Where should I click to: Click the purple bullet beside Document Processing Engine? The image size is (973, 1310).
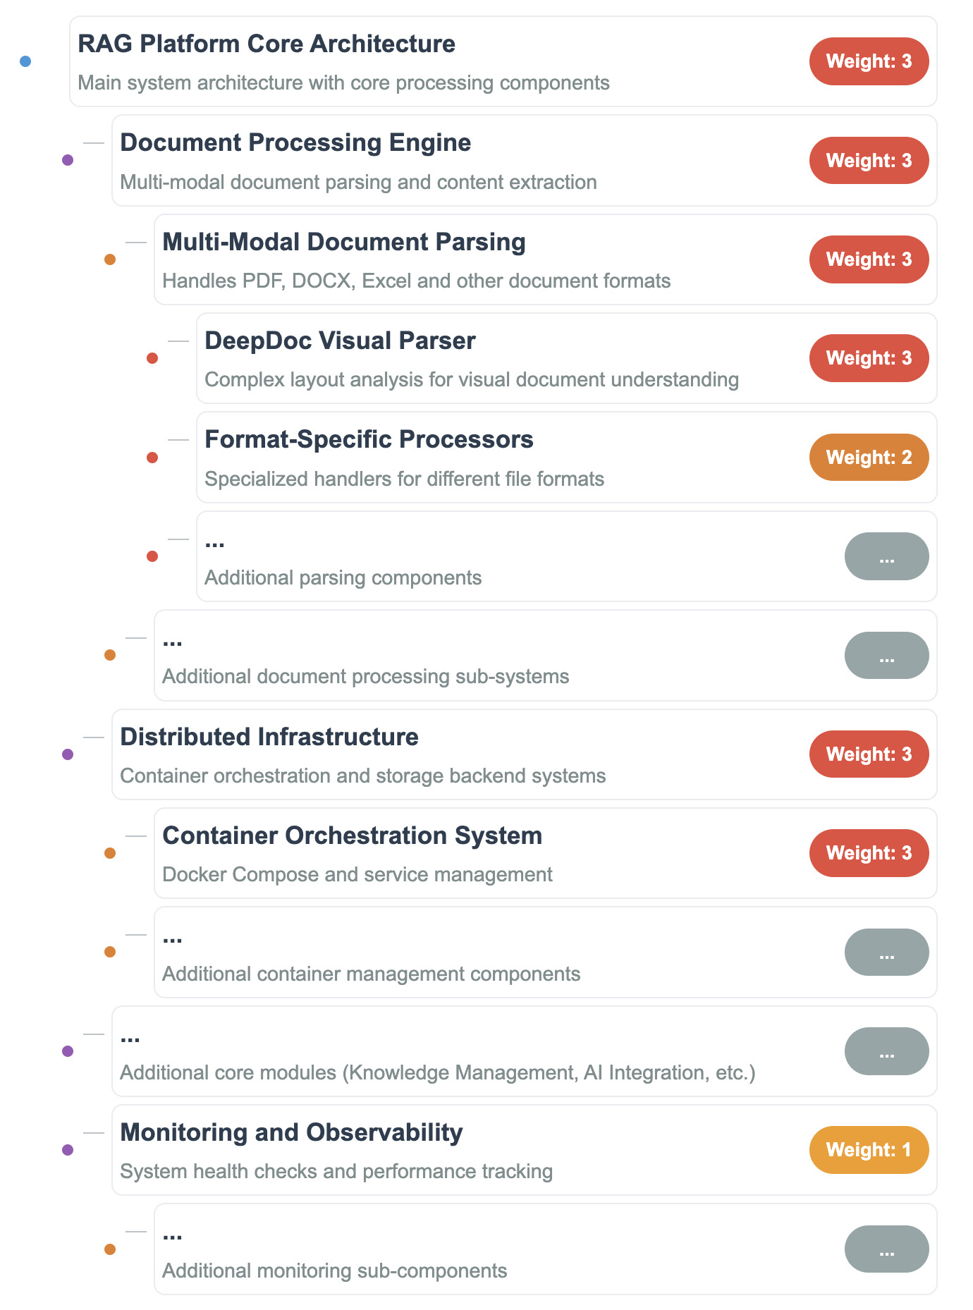pyautogui.click(x=68, y=160)
